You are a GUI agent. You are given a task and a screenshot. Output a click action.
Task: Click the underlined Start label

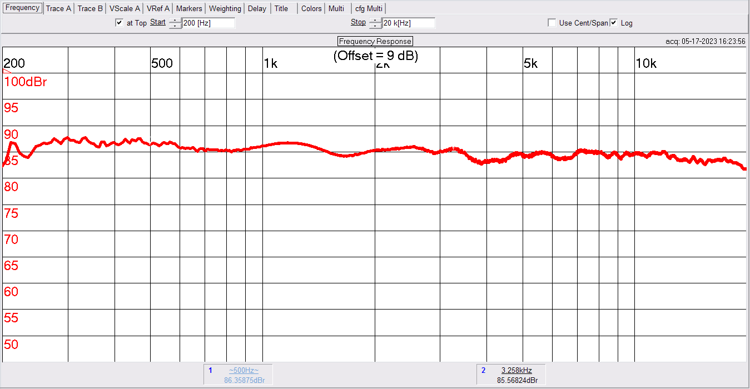(x=158, y=22)
